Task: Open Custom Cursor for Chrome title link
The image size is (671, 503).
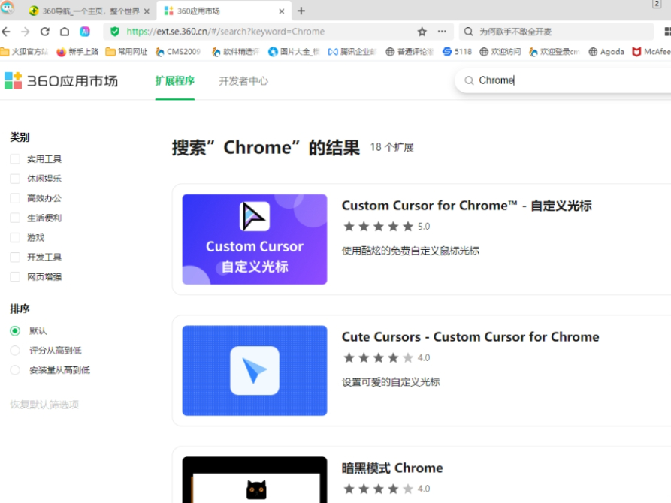Action: 467,206
